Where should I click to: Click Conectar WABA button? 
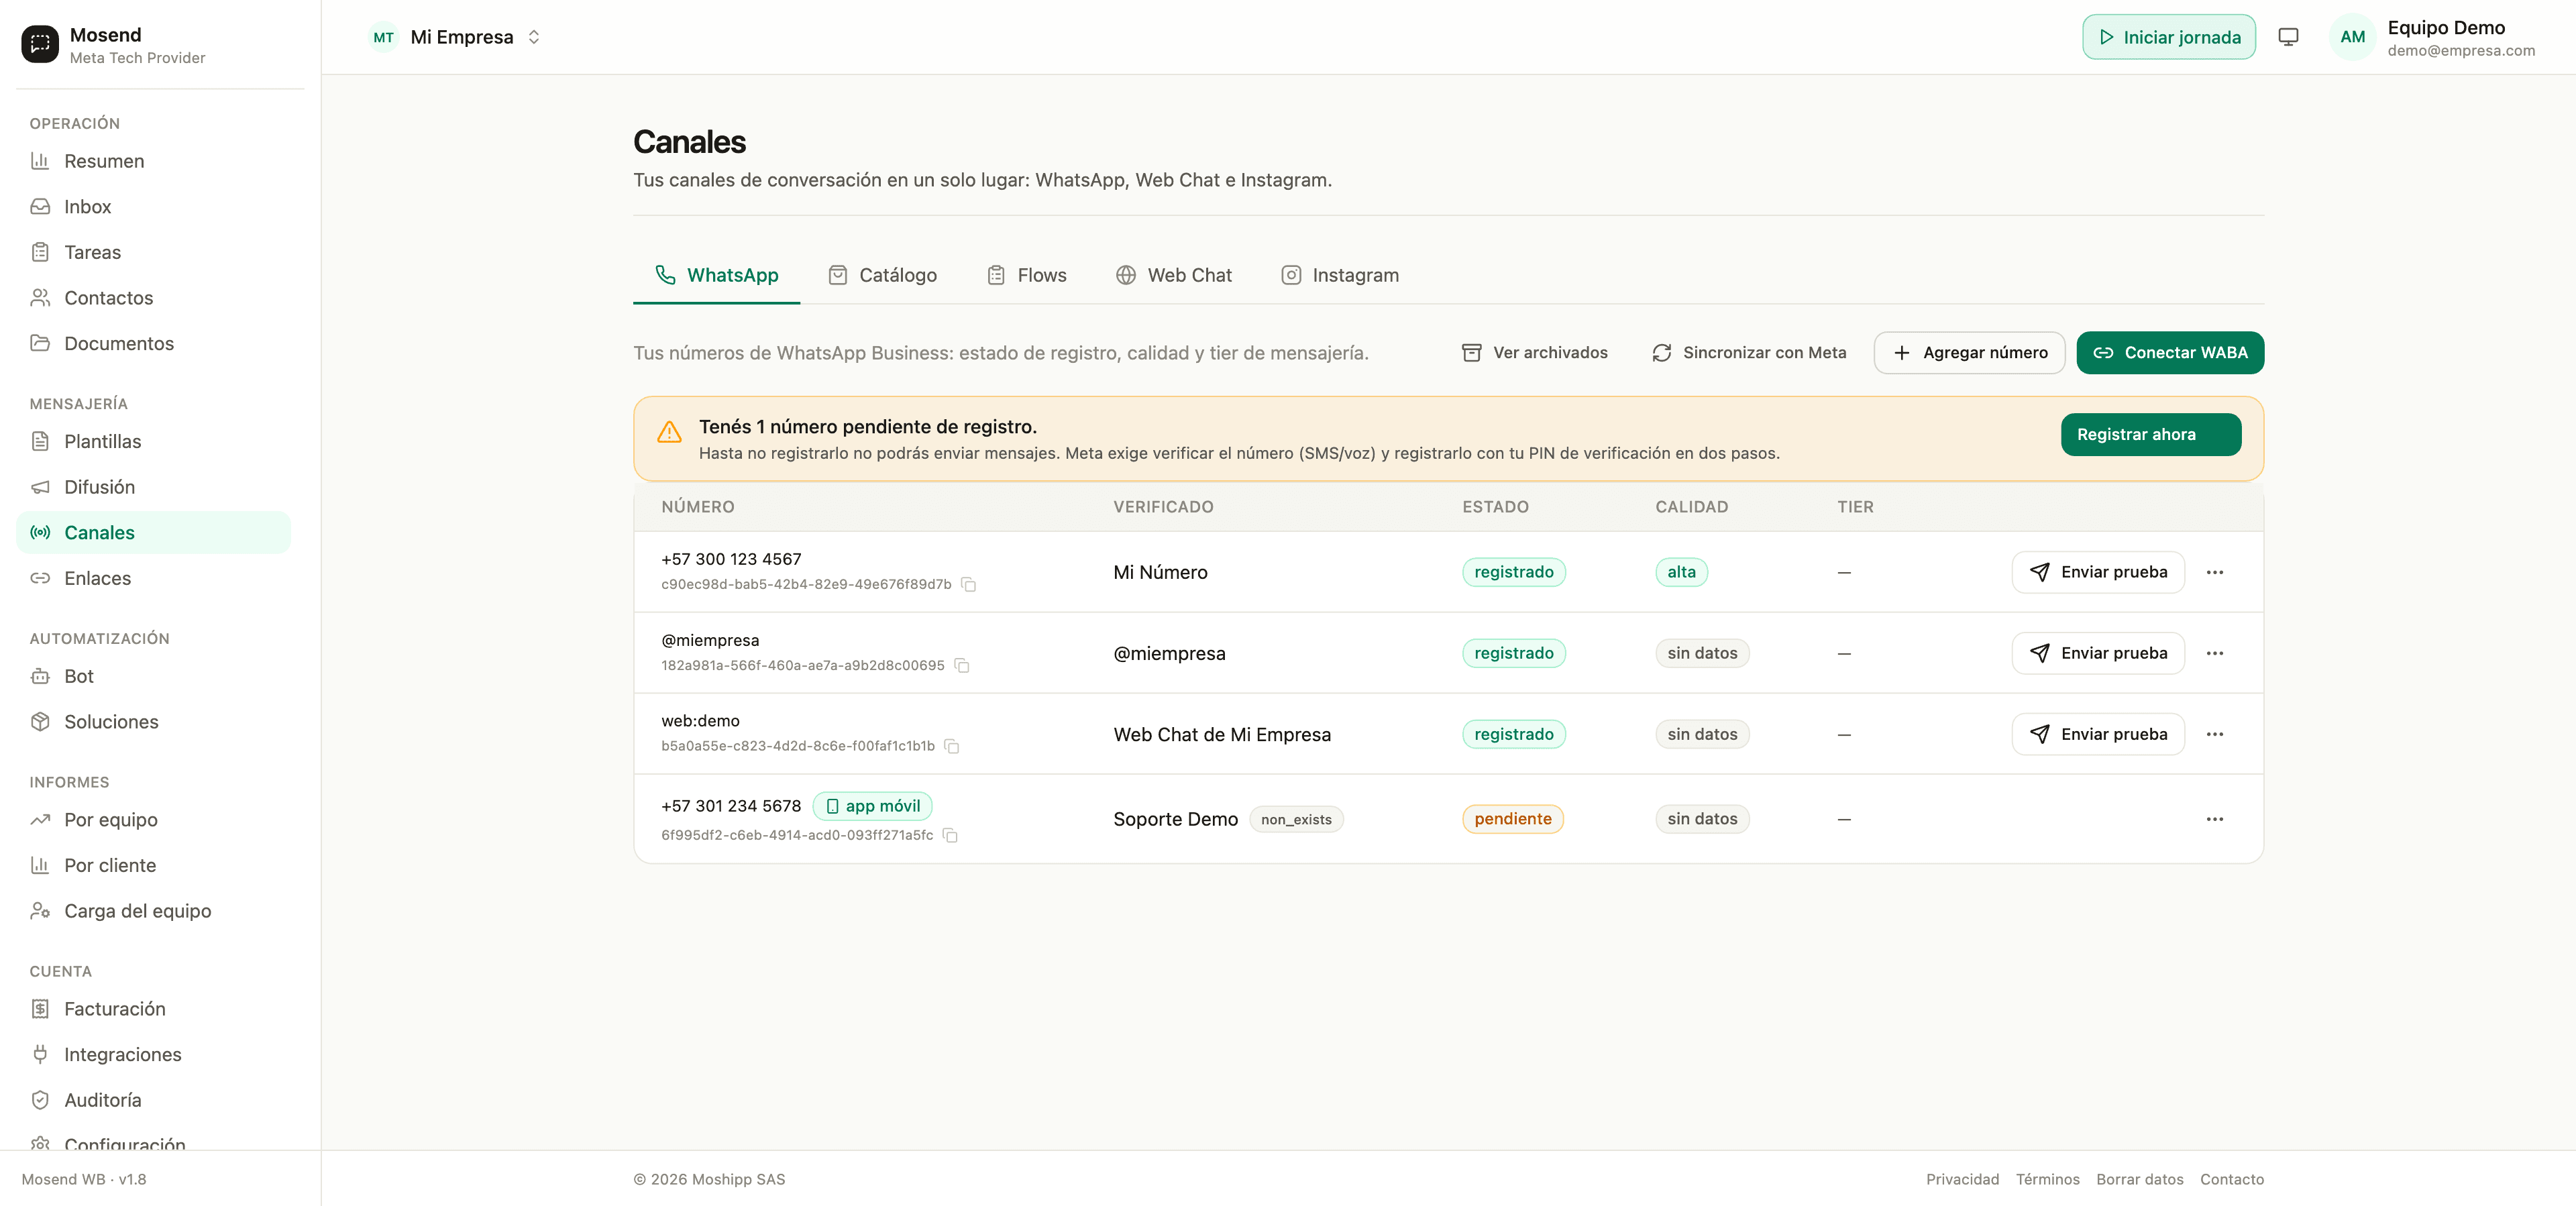pyautogui.click(x=2170, y=353)
